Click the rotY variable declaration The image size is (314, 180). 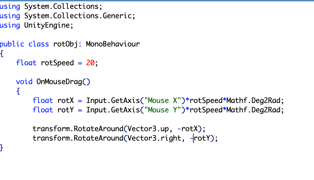(65, 110)
